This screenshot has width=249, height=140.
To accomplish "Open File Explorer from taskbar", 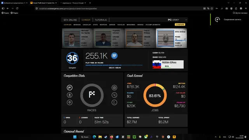I will pos(100,137).
